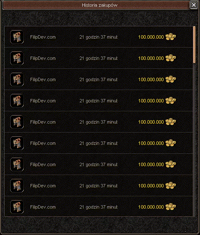The image size is (200, 235).
Task: Select the armor icon in third row
Action: click(x=17, y=80)
